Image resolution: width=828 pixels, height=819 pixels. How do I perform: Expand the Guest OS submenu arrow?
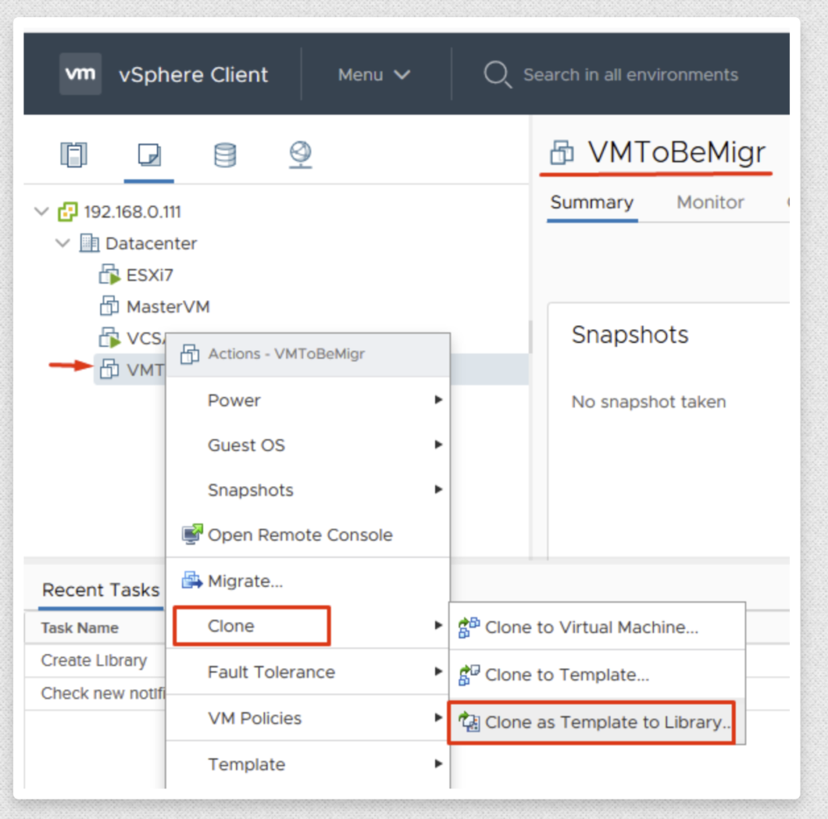pyautogui.click(x=438, y=445)
